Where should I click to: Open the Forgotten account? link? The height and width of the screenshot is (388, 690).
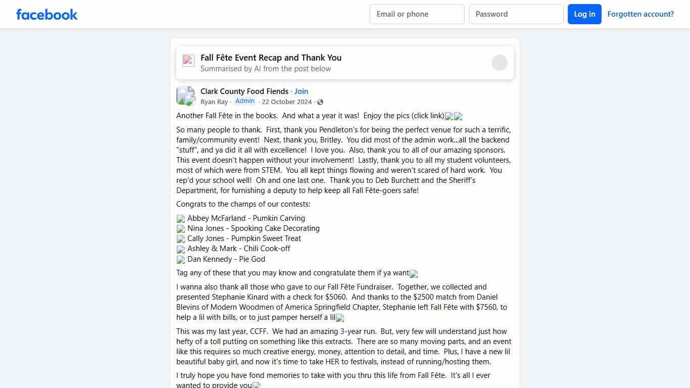click(640, 14)
